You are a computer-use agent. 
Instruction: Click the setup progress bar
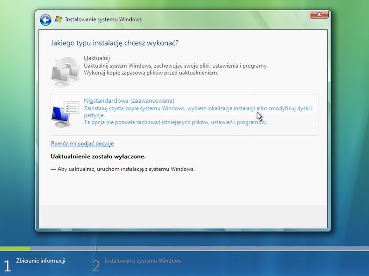[184, 248]
